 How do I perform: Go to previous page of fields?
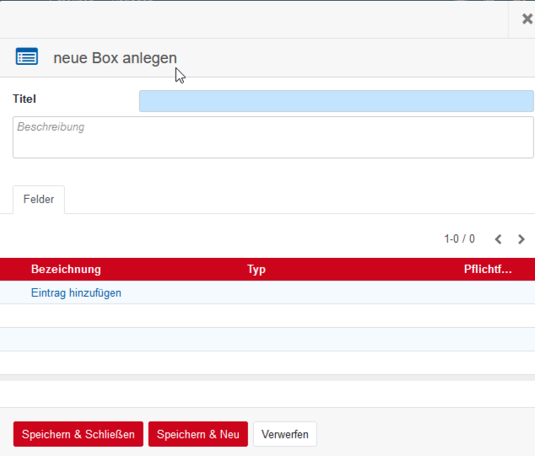pos(498,239)
